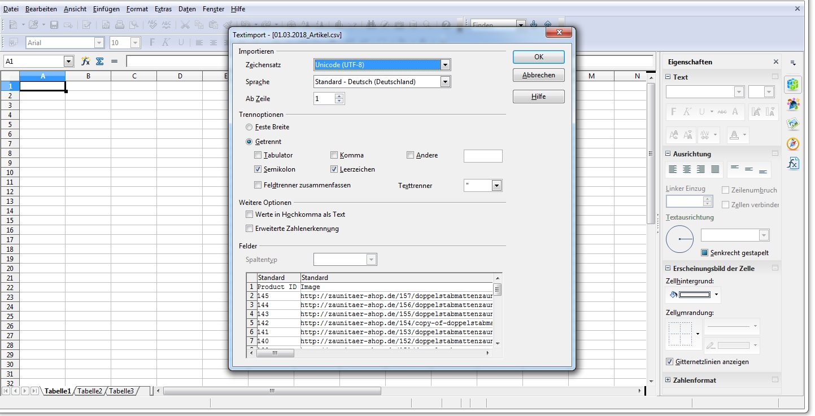Tick the Erweiterte Zahlenerkennung checkbox
815x416 pixels.
click(249, 229)
